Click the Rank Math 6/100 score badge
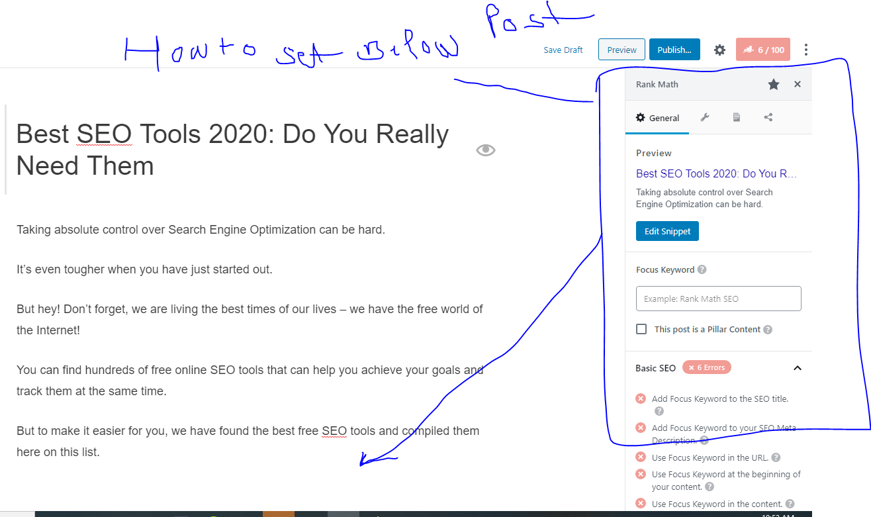Screen dimensions: 871x517 pos(762,50)
